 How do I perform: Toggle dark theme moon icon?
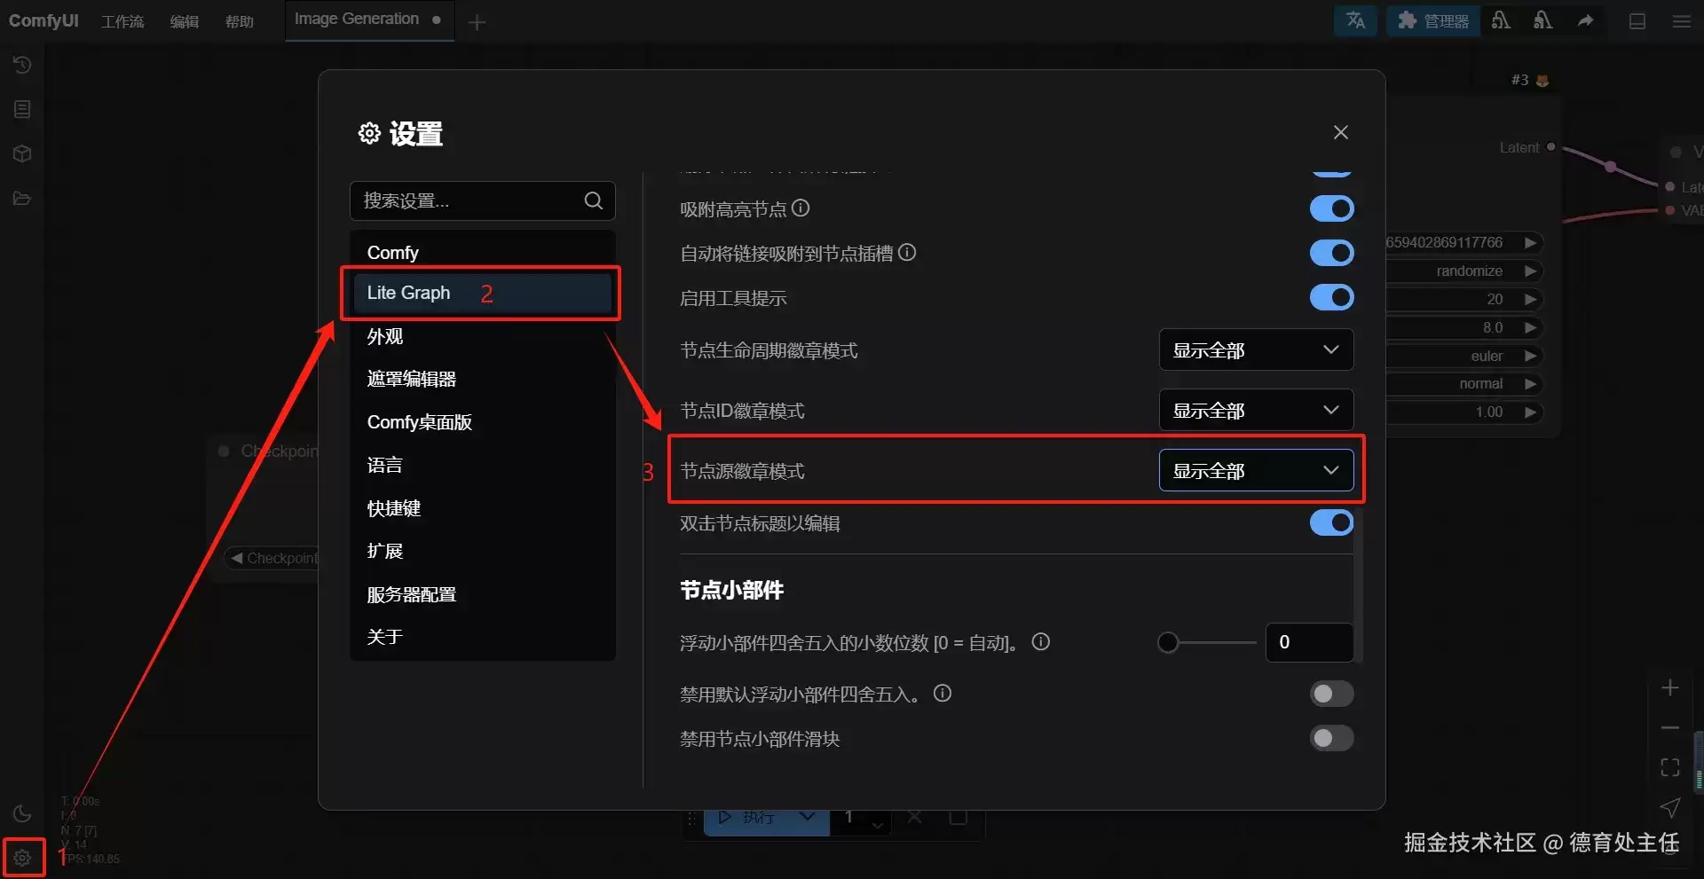click(22, 813)
